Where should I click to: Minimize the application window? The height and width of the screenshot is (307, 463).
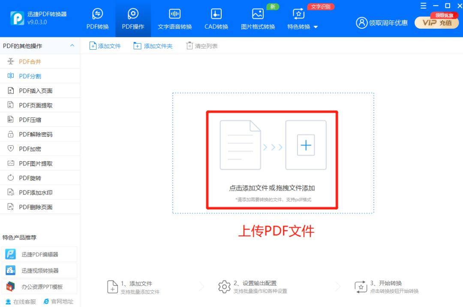click(436, 6)
